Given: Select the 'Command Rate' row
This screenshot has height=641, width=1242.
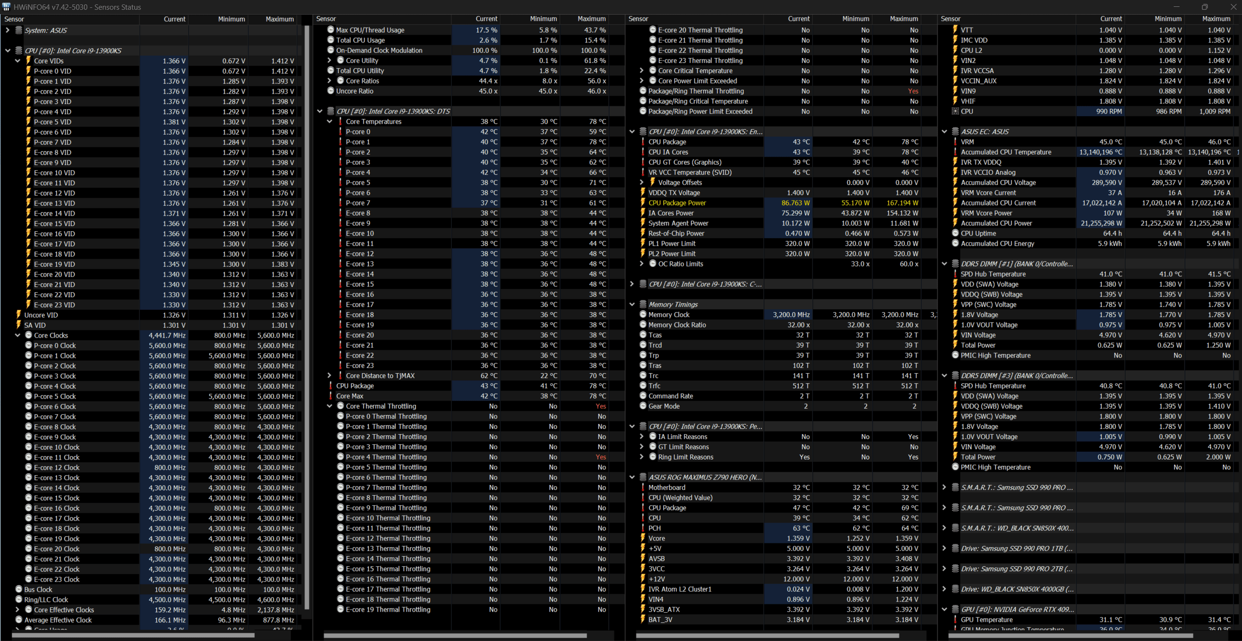Looking at the screenshot, I should coord(781,396).
